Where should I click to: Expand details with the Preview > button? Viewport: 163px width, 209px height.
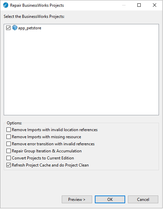coord(77,200)
